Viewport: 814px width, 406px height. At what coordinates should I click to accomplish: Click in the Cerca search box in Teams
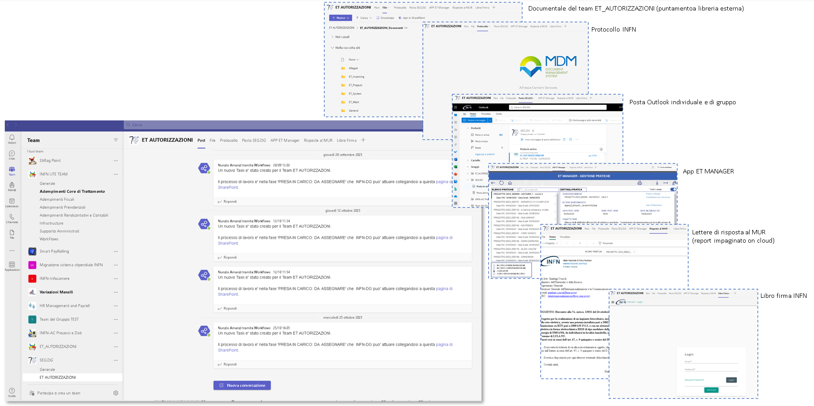[x=274, y=125]
